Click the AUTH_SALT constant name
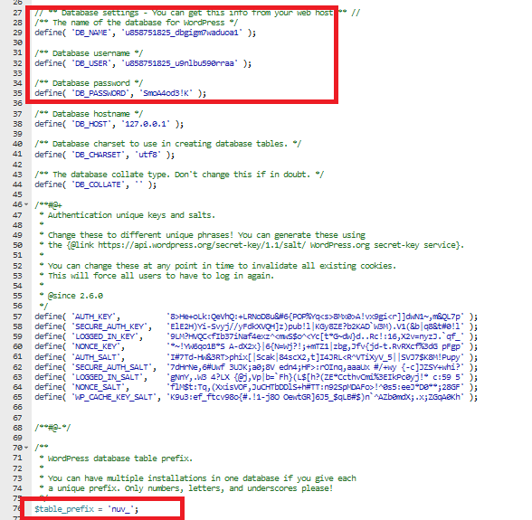 (x=96, y=357)
